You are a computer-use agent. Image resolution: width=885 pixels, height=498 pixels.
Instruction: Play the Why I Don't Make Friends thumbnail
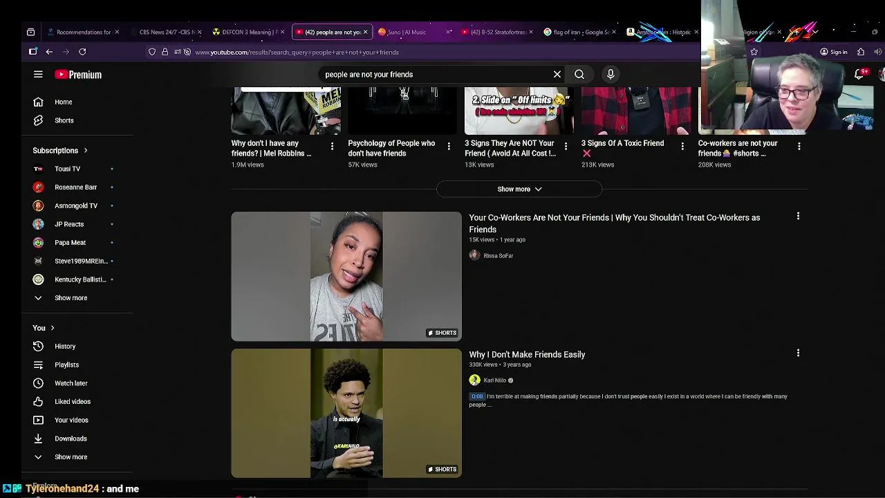point(346,413)
